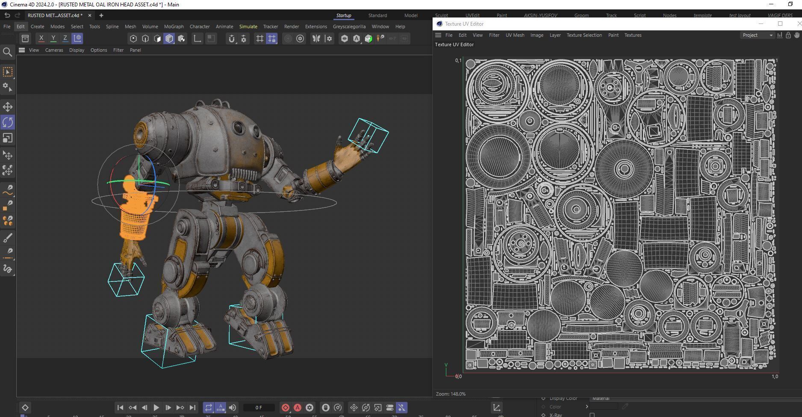Click the viewport solo eye hexagon icon

point(344,38)
